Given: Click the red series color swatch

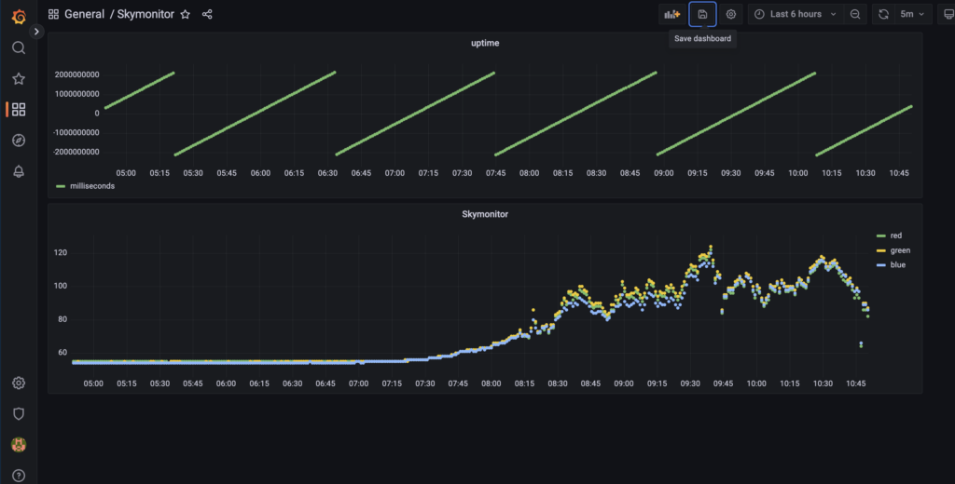Looking at the screenshot, I should (880, 235).
